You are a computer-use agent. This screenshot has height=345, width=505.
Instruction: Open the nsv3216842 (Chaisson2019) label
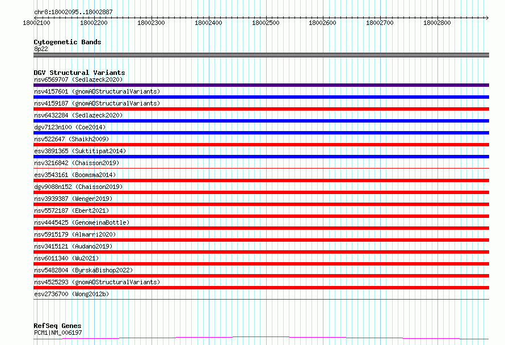77,163
